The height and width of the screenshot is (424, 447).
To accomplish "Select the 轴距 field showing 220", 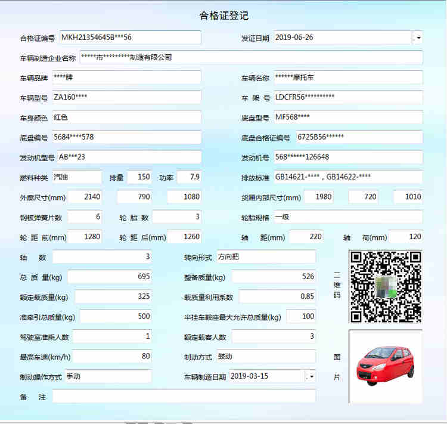I will coord(306,237).
